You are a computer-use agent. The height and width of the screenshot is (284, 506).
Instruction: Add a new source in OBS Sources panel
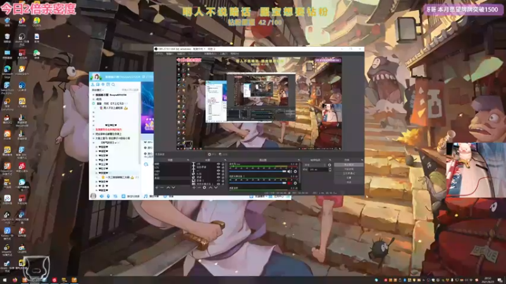(x=194, y=187)
